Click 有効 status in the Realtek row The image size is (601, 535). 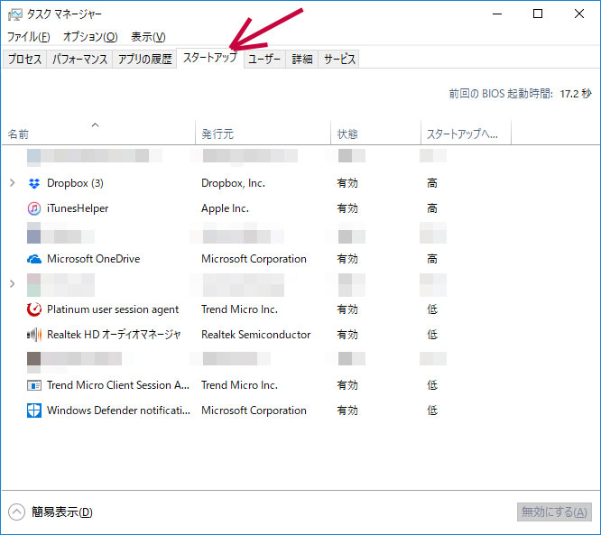pyautogui.click(x=347, y=335)
